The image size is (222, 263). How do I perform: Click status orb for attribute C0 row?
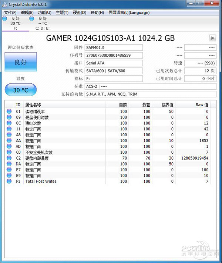tap(9, 152)
